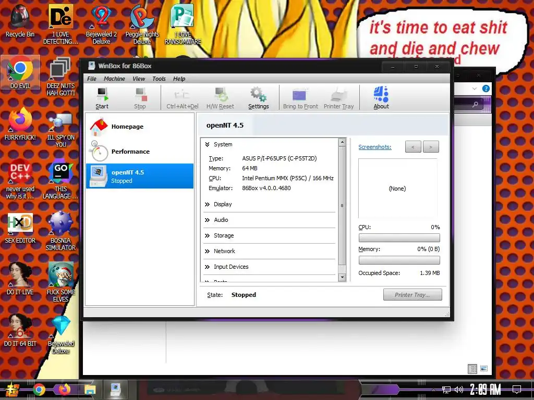Image resolution: width=534 pixels, height=400 pixels.
Task: Click the Printer Tray toolbar icon
Action: pyautogui.click(x=338, y=98)
